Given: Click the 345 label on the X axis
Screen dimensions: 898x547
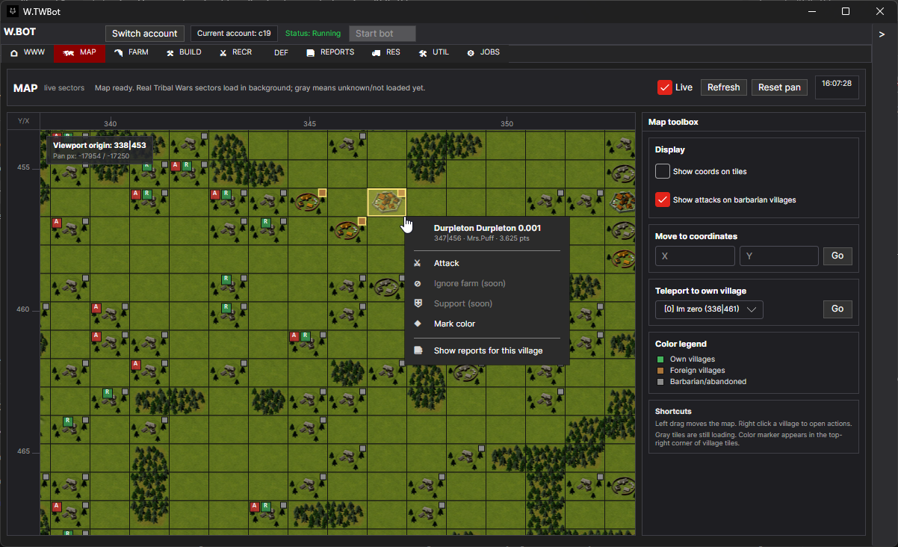Looking at the screenshot, I should coord(309,124).
